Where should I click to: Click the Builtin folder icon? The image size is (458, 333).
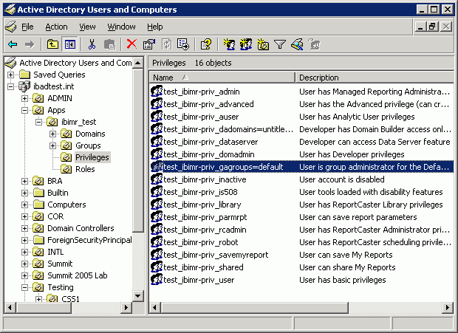[x=38, y=193]
